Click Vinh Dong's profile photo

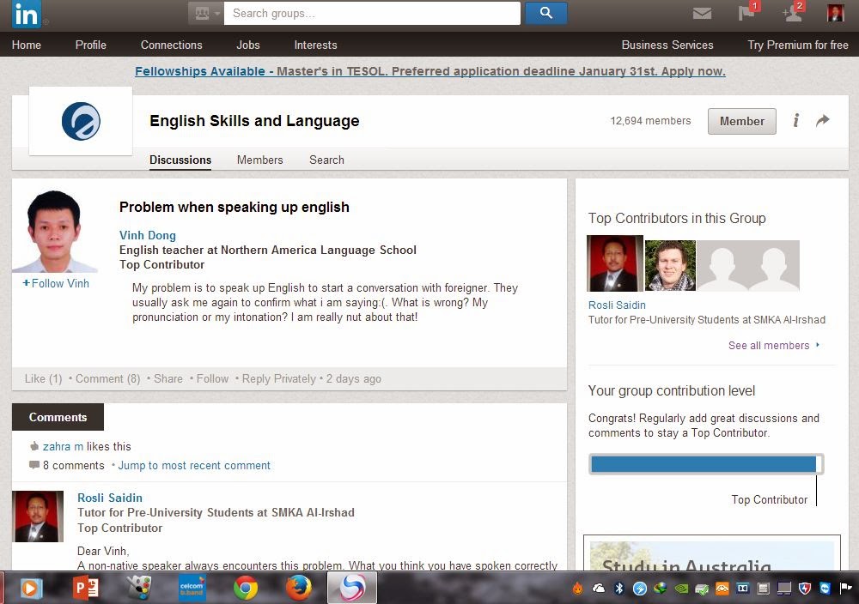coord(55,231)
